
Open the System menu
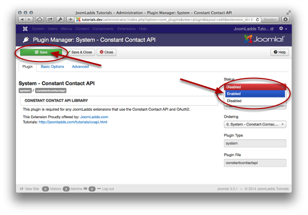pyautogui.click(x=38, y=29)
